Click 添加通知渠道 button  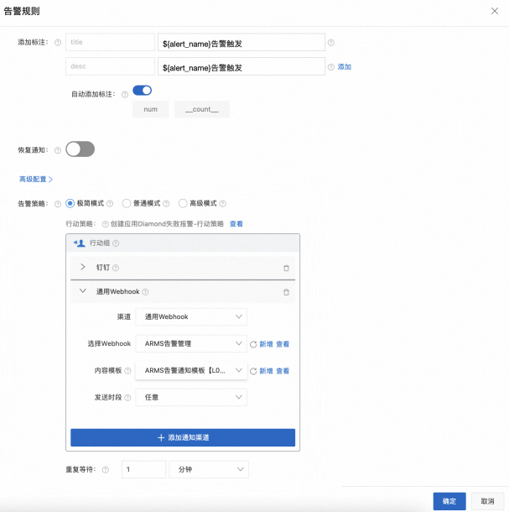coord(183,437)
